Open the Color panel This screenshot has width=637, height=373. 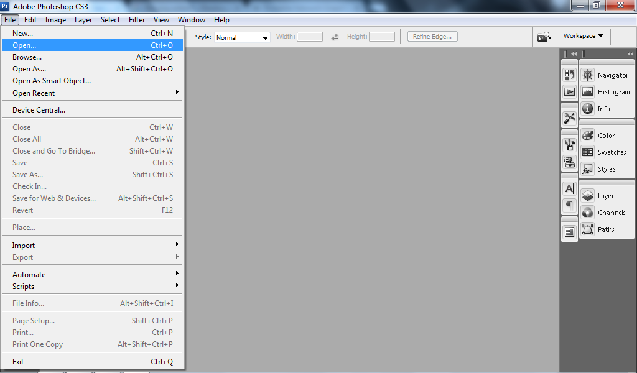[x=607, y=135]
